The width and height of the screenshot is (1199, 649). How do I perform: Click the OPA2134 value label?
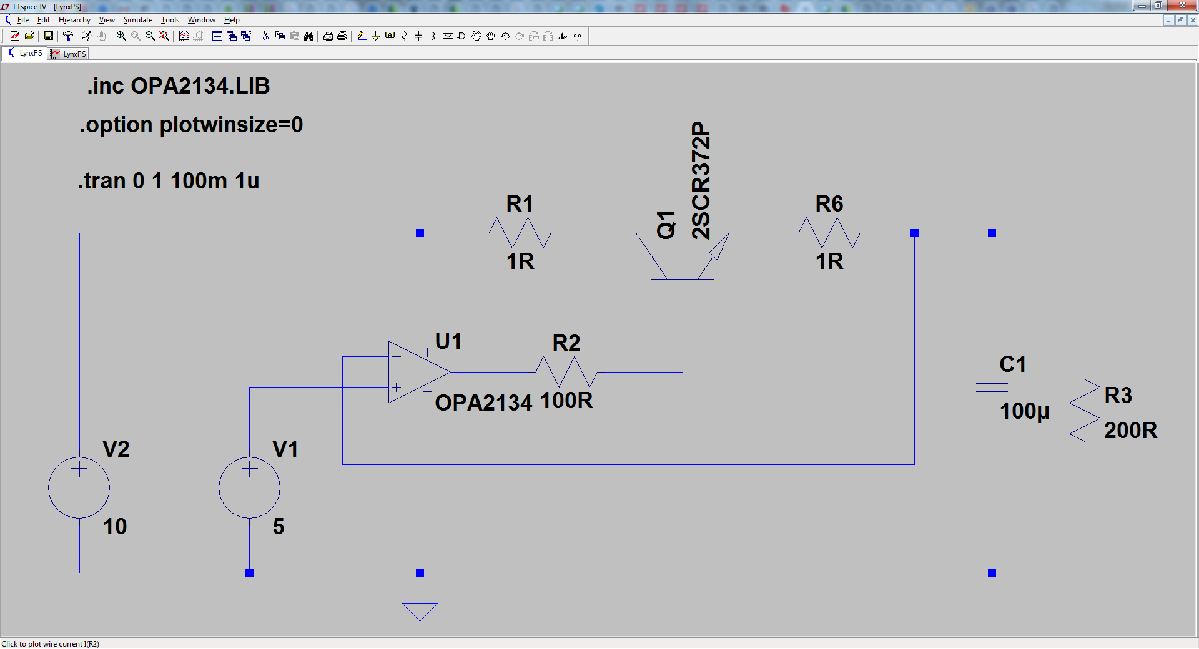tap(483, 403)
